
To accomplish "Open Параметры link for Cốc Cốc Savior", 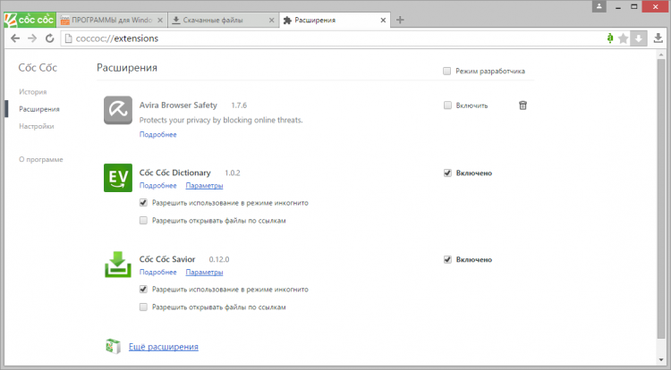I will (204, 272).
